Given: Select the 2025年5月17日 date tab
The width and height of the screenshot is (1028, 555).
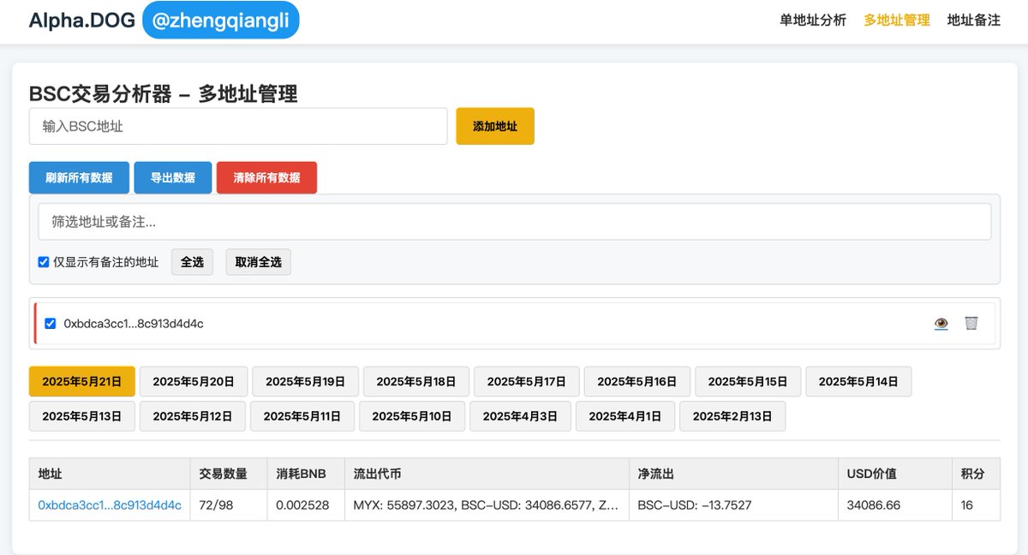Looking at the screenshot, I should 527,381.
